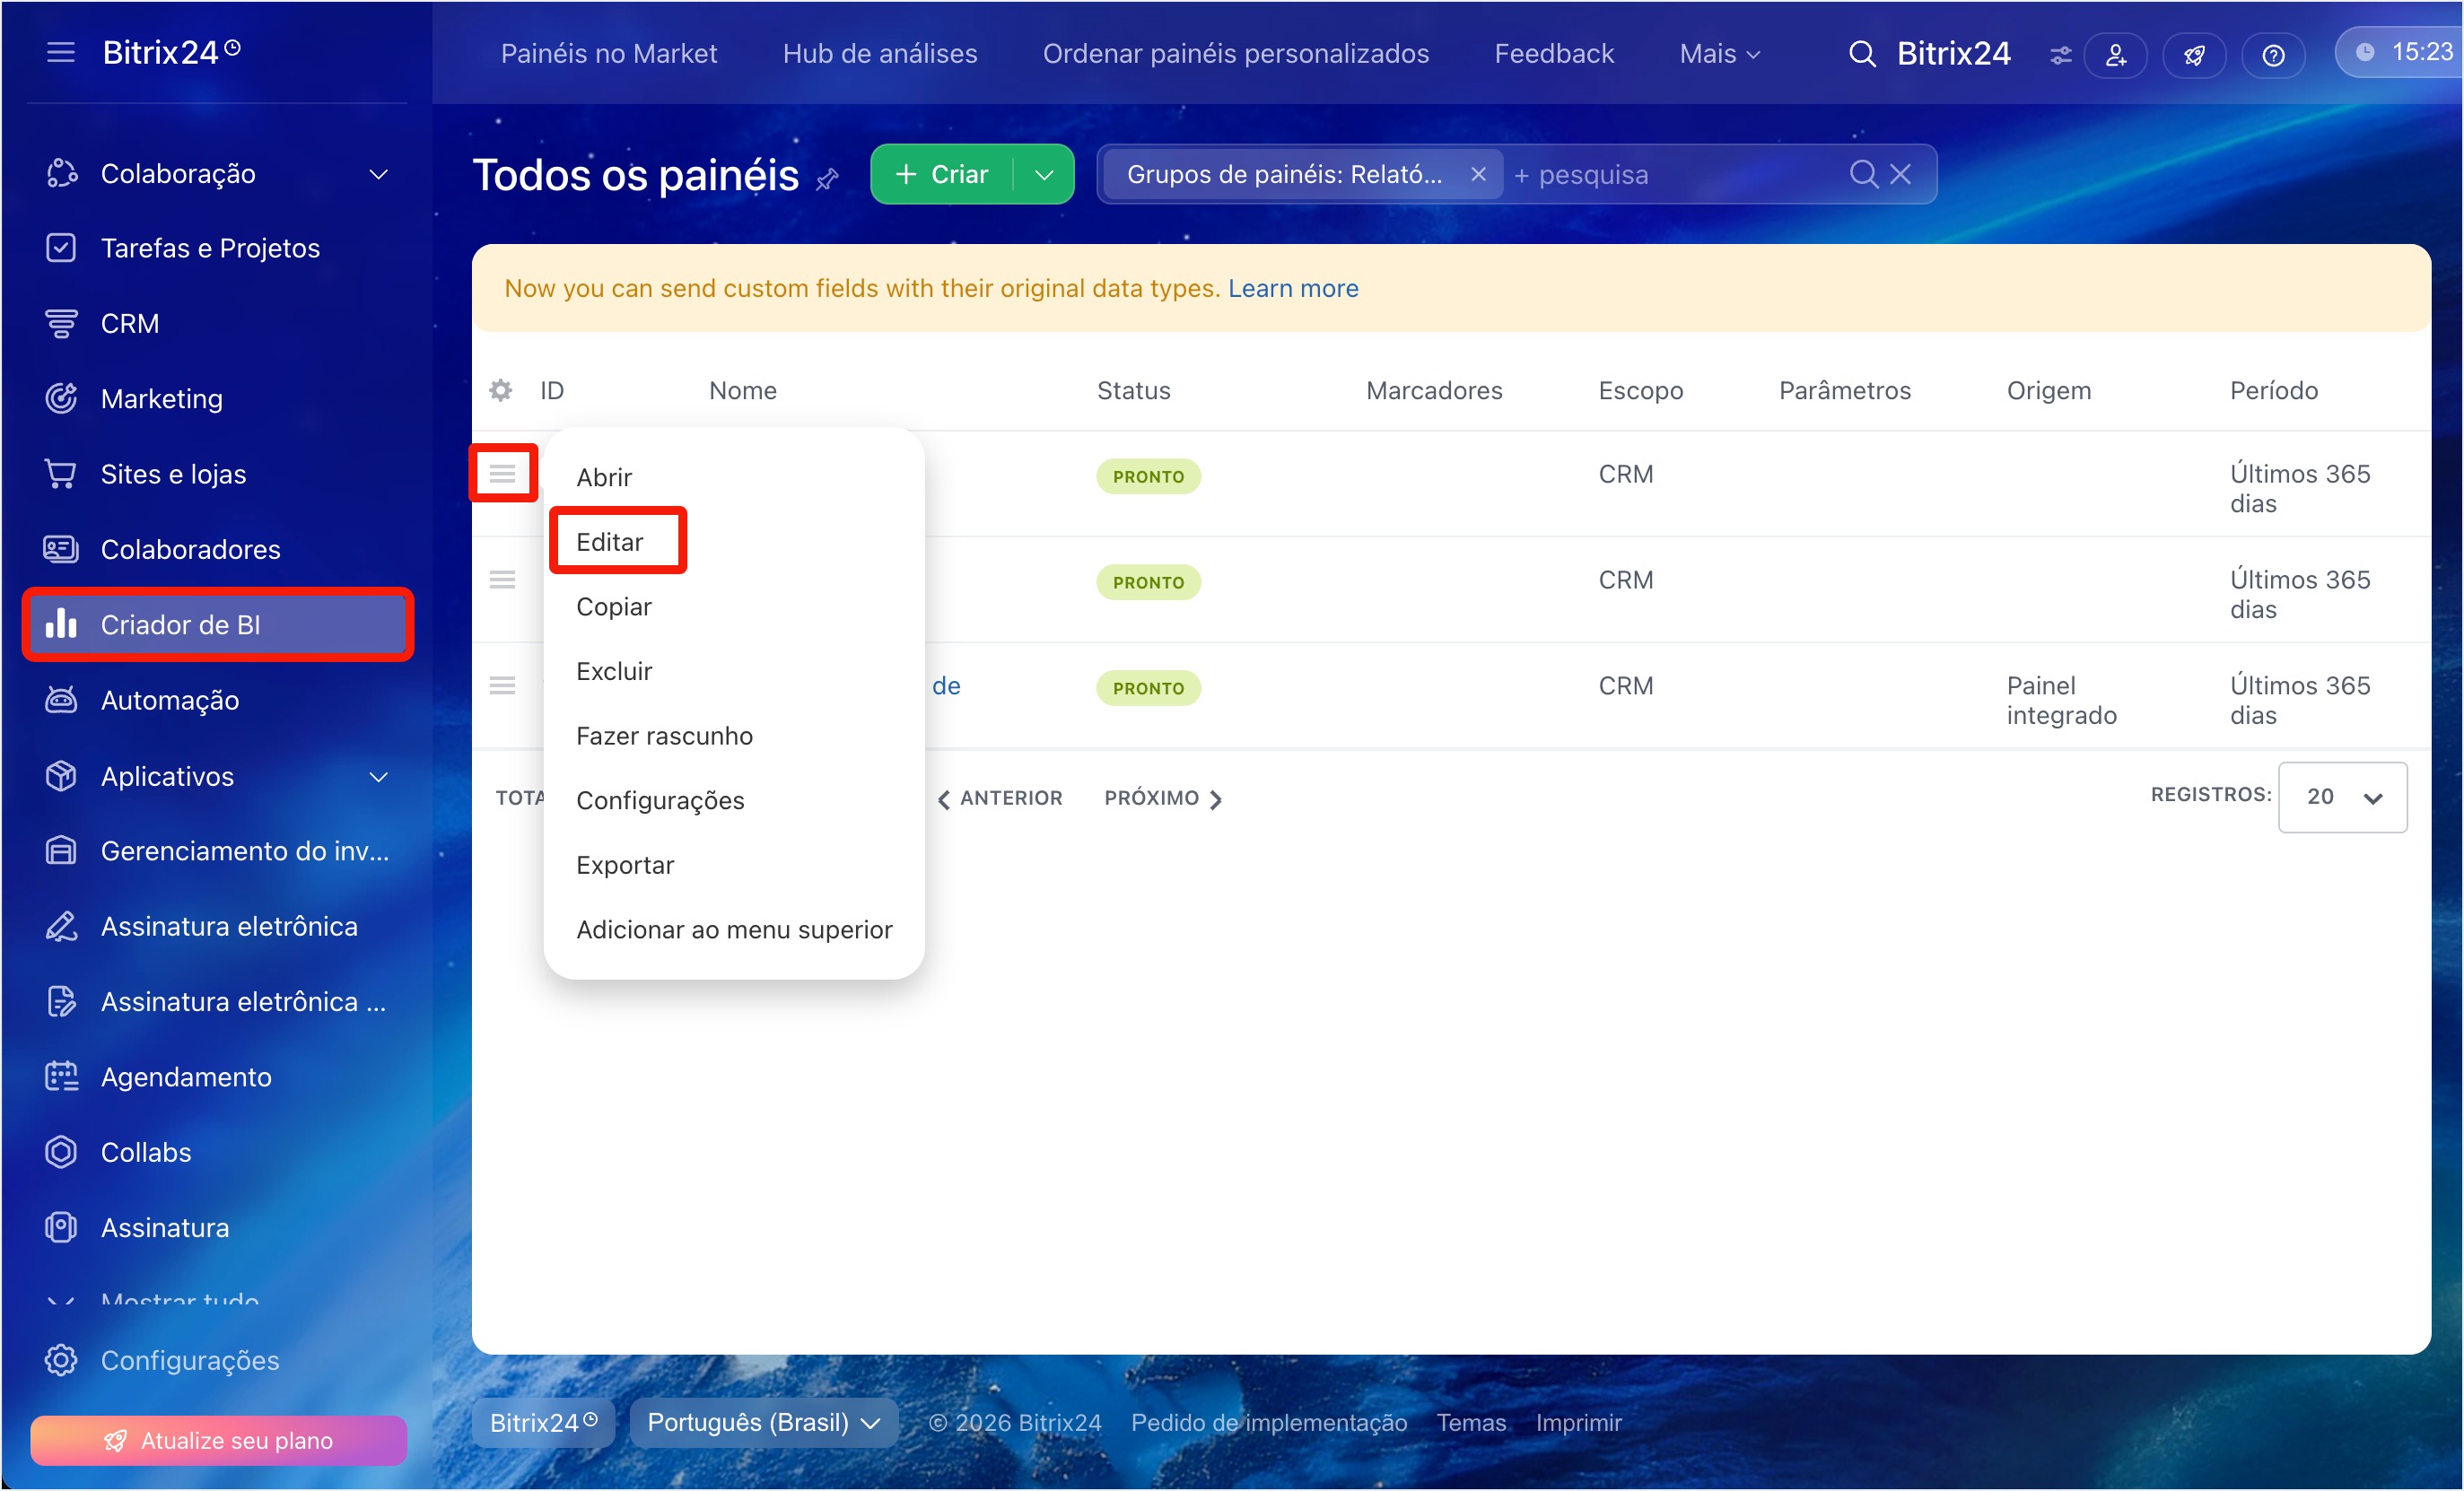This screenshot has width=2464, height=1491.
Task: Open the Criar button dropdown arrow
Action: pos(1043,175)
